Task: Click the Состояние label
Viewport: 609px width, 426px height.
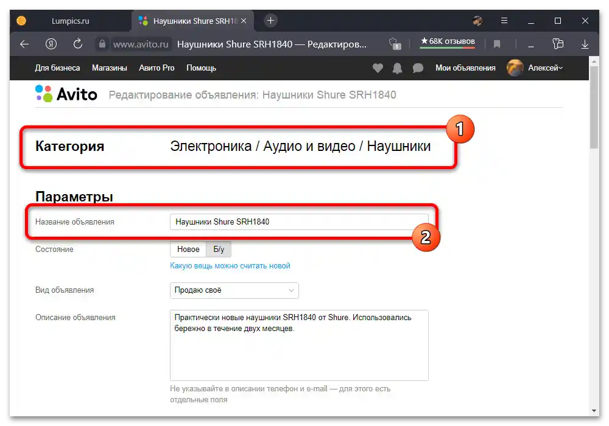Action: coord(54,250)
